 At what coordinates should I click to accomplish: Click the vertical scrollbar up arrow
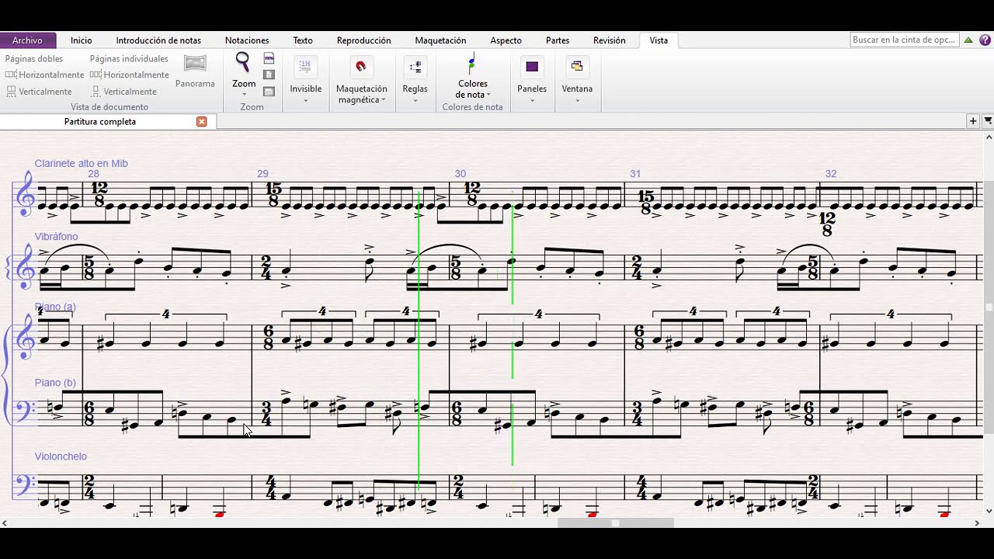(989, 137)
